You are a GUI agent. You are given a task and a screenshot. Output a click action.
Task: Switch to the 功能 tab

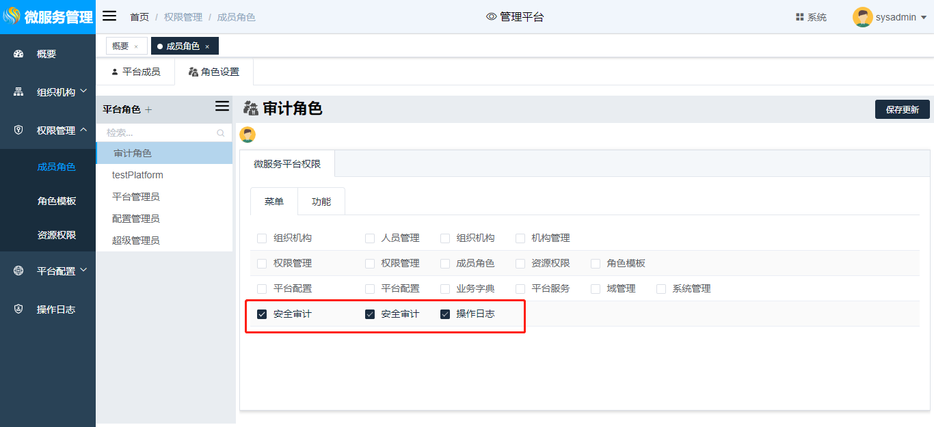pos(321,202)
